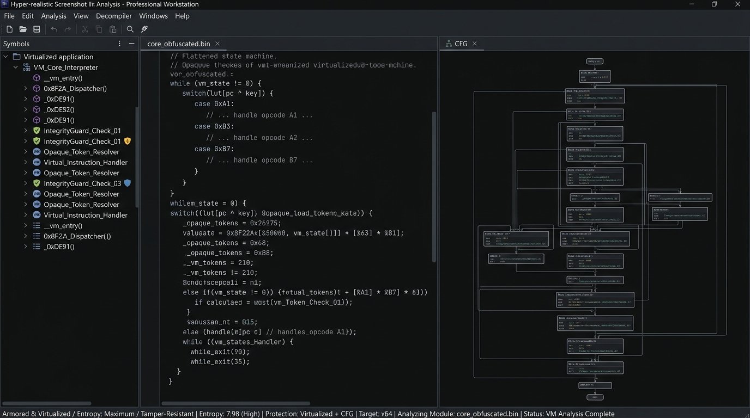Activate the CFG tab

point(461,44)
